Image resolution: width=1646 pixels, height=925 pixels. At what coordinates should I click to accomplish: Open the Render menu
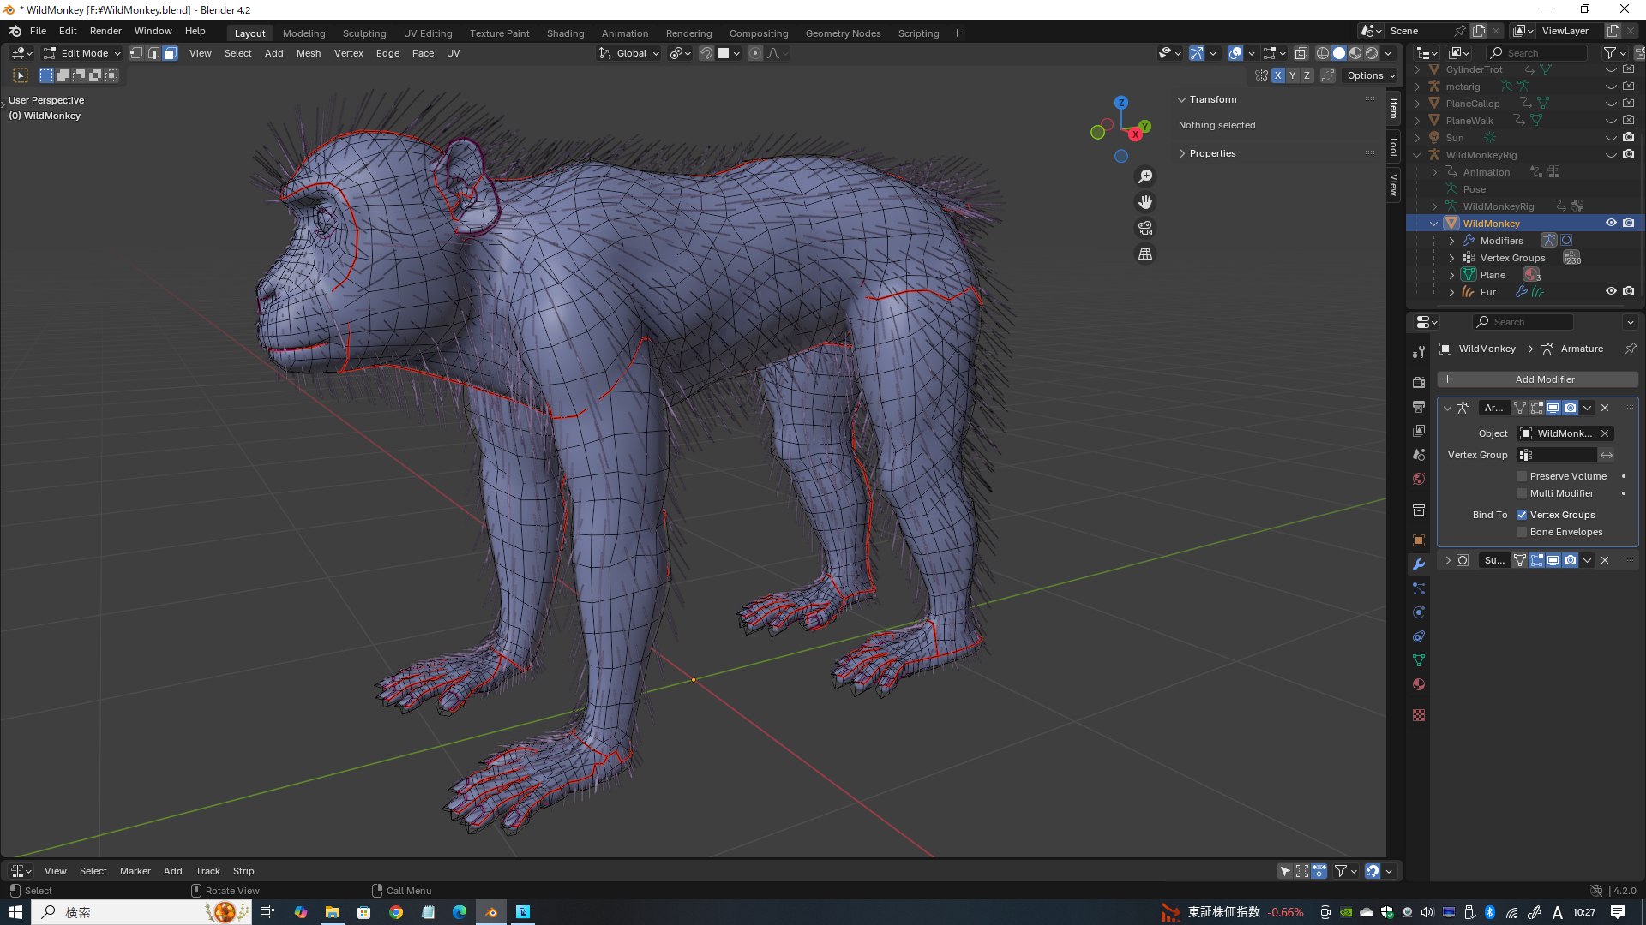pyautogui.click(x=105, y=31)
